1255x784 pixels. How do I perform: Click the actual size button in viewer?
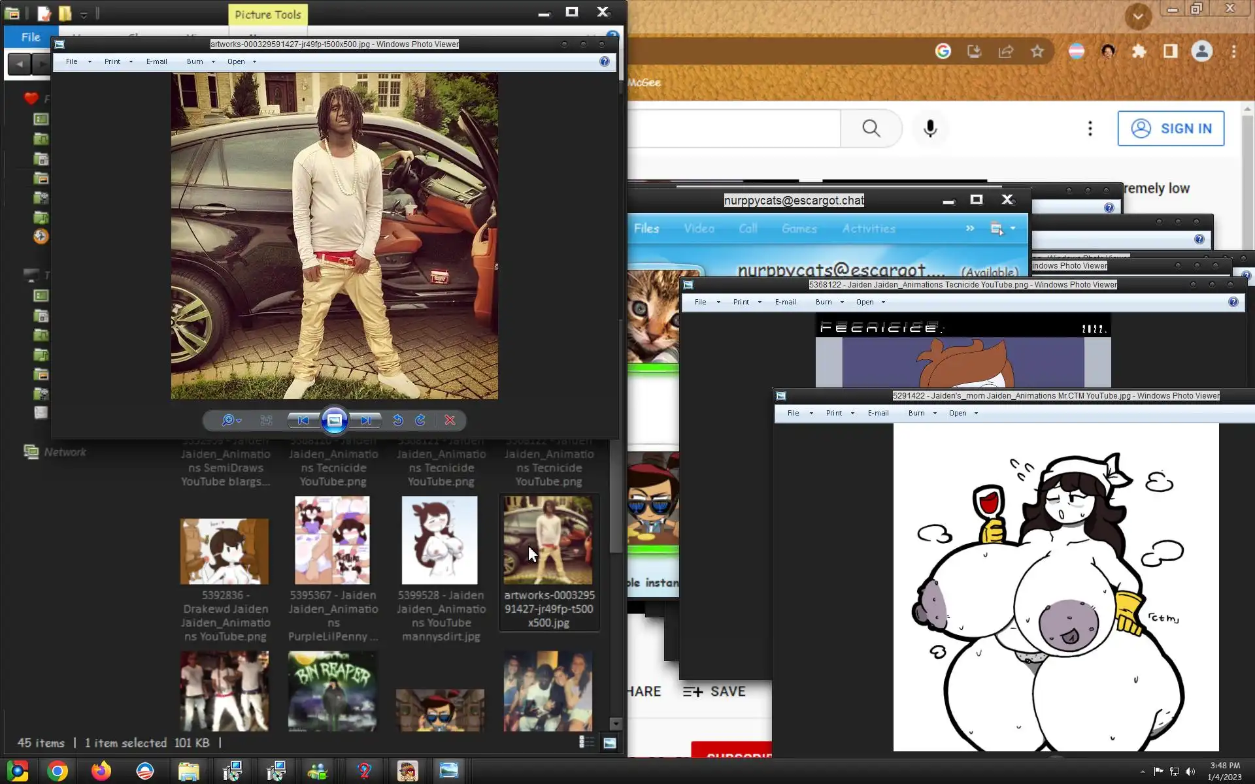pyautogui.click(x=266, y=420)
